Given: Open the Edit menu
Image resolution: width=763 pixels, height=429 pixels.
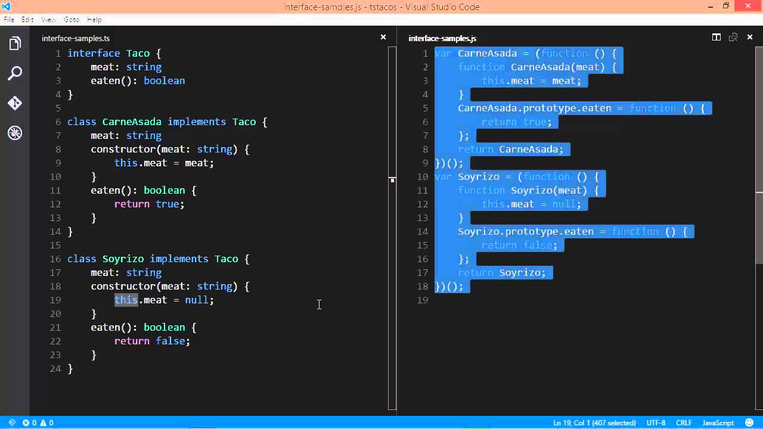Looking at the screenshot, I should tap(27, 20).
